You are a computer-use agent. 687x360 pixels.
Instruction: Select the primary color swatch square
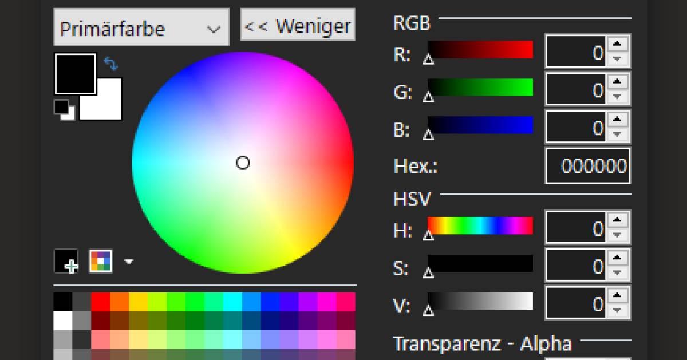click(x=75, y=74)
